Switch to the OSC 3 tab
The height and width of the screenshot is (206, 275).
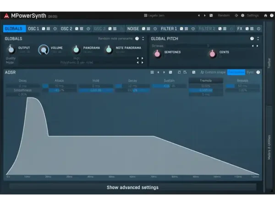tap(99, 28)
